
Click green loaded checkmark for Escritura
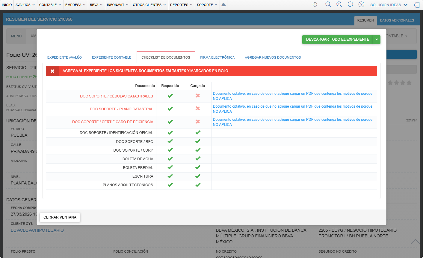[198, 176]
